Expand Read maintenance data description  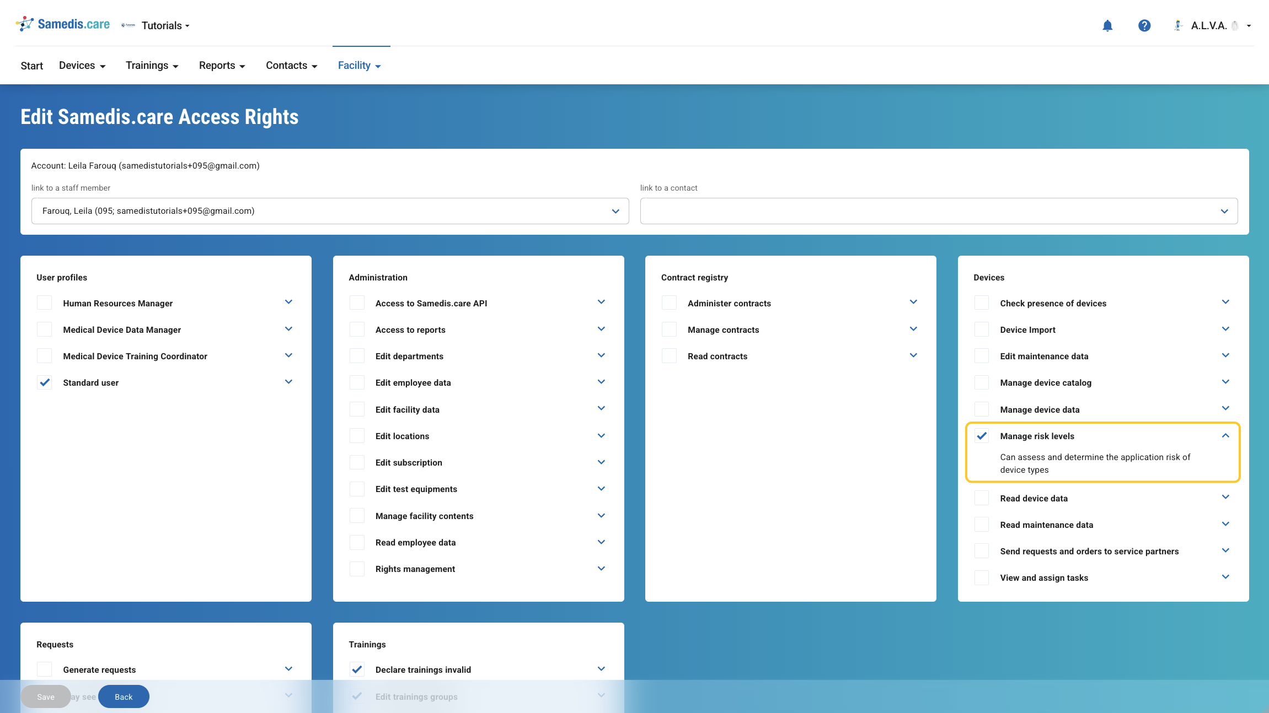[1225, 524]
